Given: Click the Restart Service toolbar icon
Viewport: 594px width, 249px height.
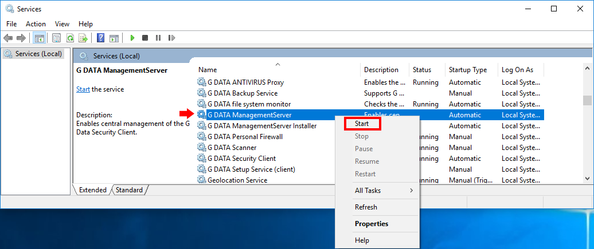Looking at the screenshot, I should click(171, 38).
